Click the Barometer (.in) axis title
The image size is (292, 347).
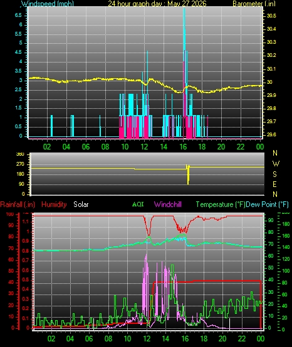254,4
